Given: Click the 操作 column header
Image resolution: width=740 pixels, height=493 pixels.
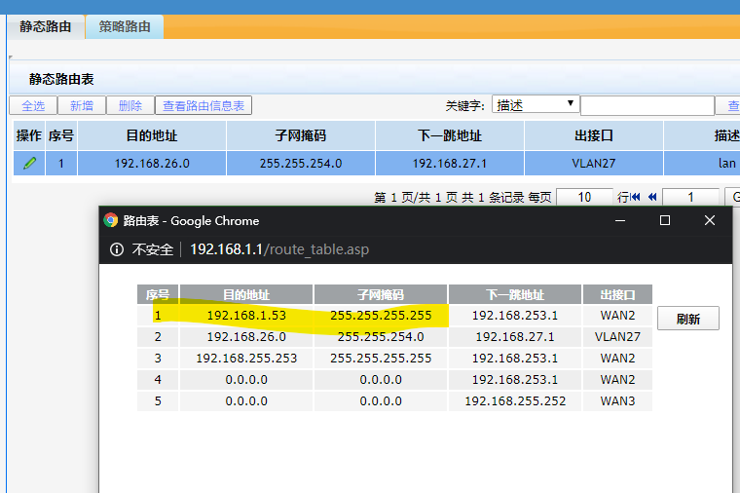Looking at the screenshot, I should (29, 136).
